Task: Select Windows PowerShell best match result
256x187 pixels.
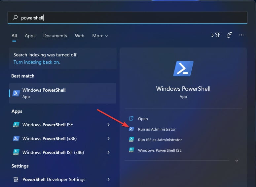Action: click(63, 93)
